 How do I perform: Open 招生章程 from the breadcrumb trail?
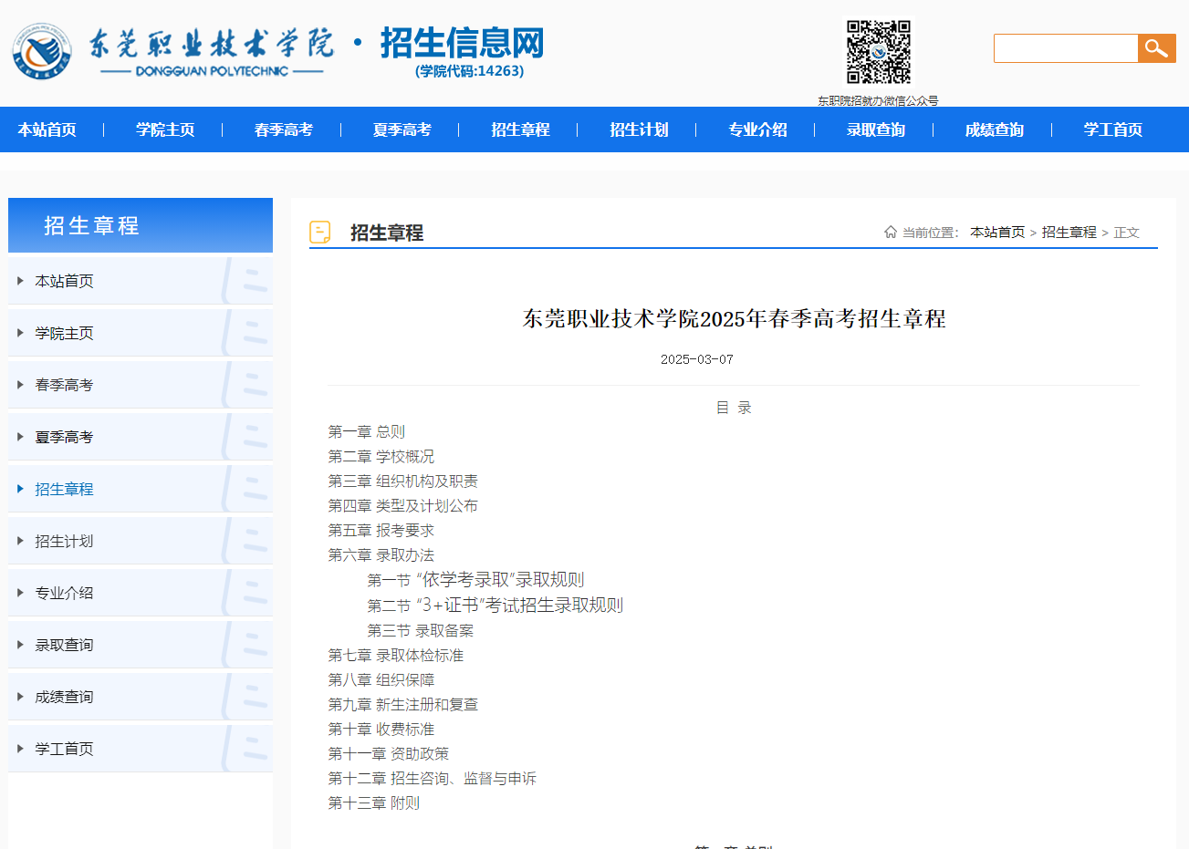(1069, 232)
